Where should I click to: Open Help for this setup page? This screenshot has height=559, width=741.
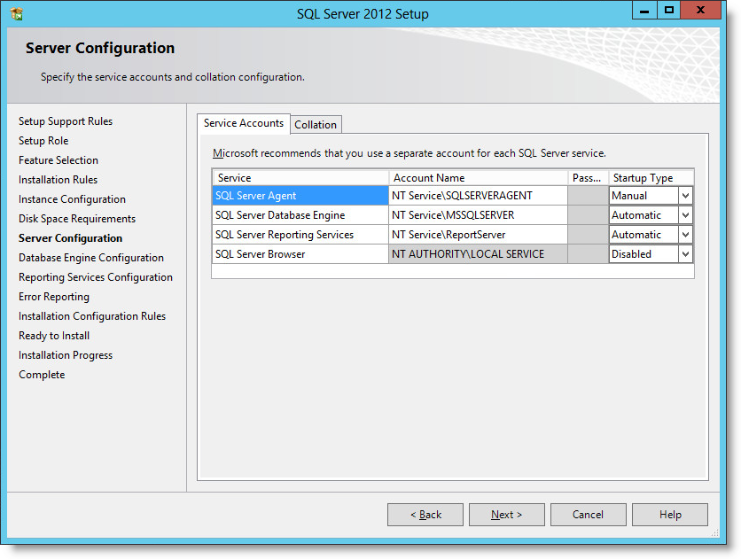(670, 515)
